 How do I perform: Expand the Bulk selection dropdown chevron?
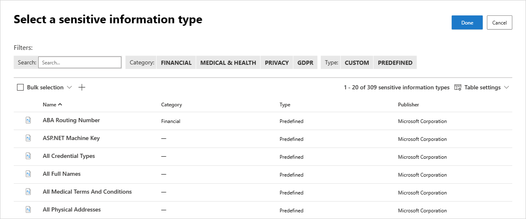69,87
